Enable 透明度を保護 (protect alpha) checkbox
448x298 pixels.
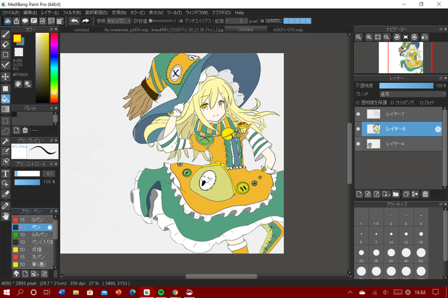tap(357, 103)
